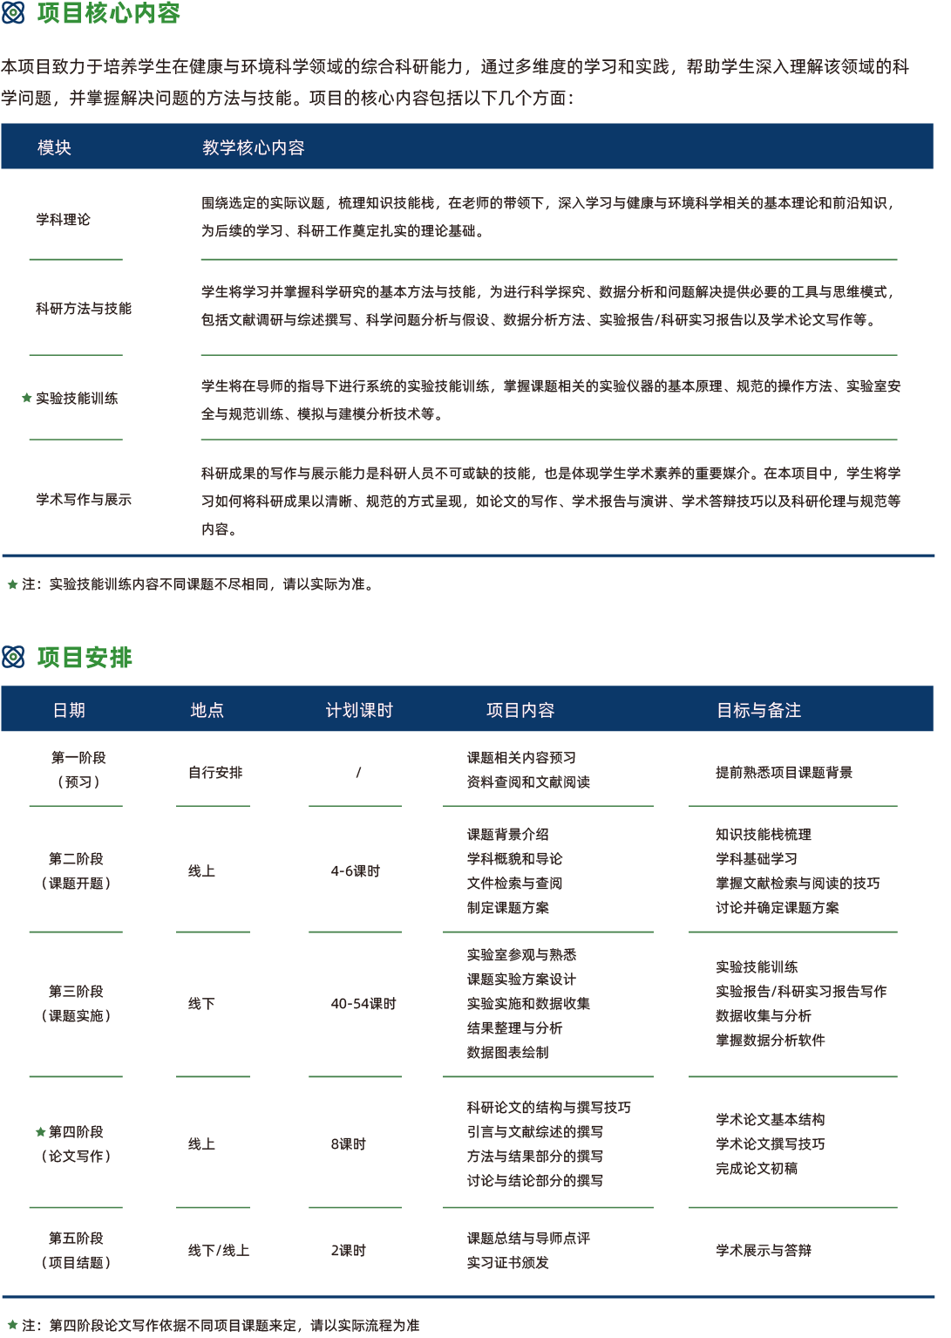Click the icon beside 项目核心内容 heading
The image size is (951, 1338).
click(x=13, y=12)
